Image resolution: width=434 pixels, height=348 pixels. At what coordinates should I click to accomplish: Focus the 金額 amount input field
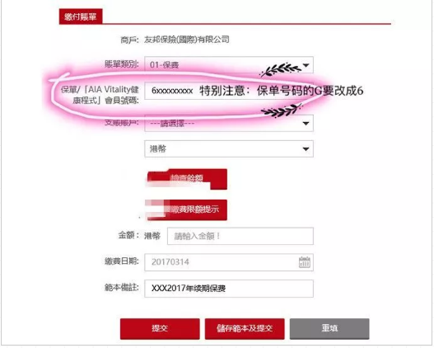[240, 236]
